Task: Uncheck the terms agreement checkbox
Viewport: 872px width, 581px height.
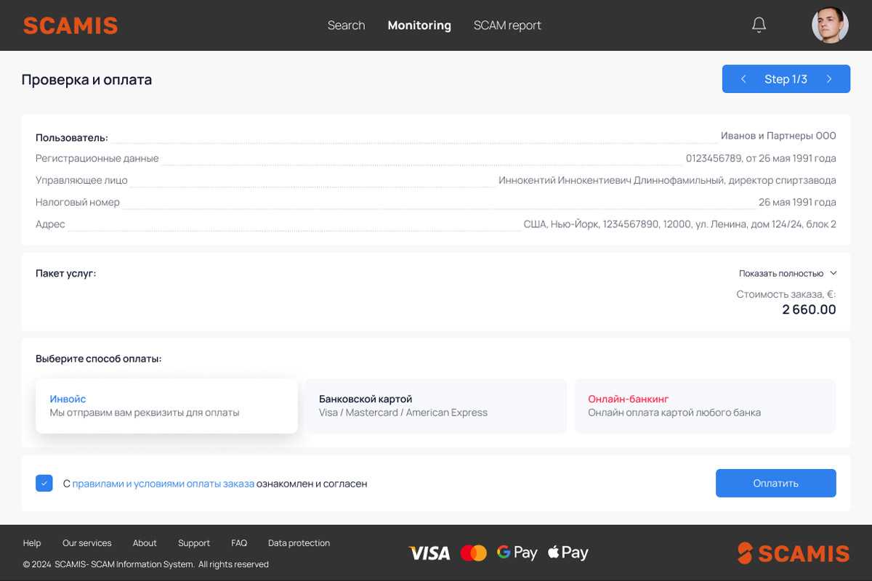Action: [x=44, y=483]
